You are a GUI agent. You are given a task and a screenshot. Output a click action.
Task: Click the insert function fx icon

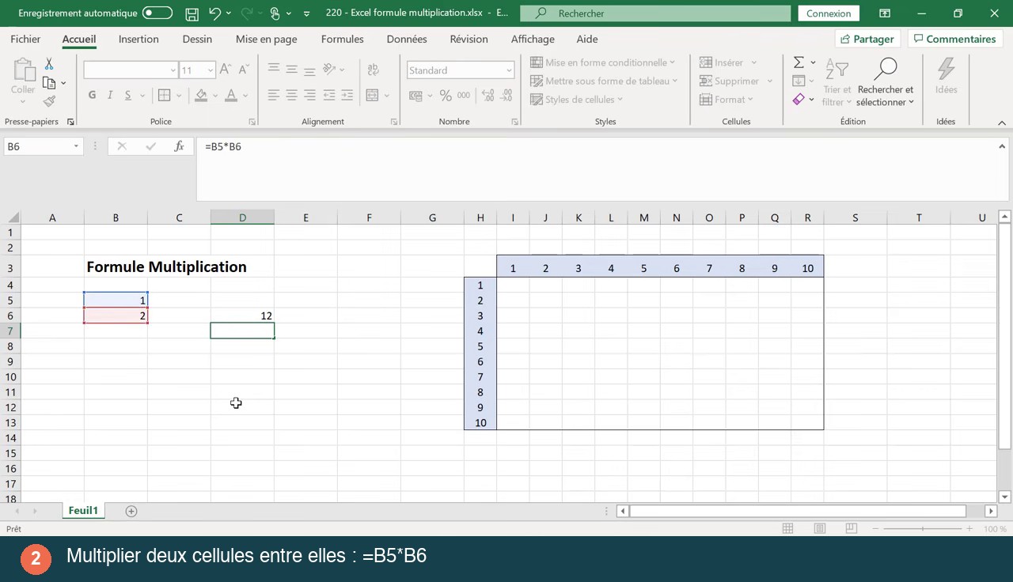(x=180, y=146)
